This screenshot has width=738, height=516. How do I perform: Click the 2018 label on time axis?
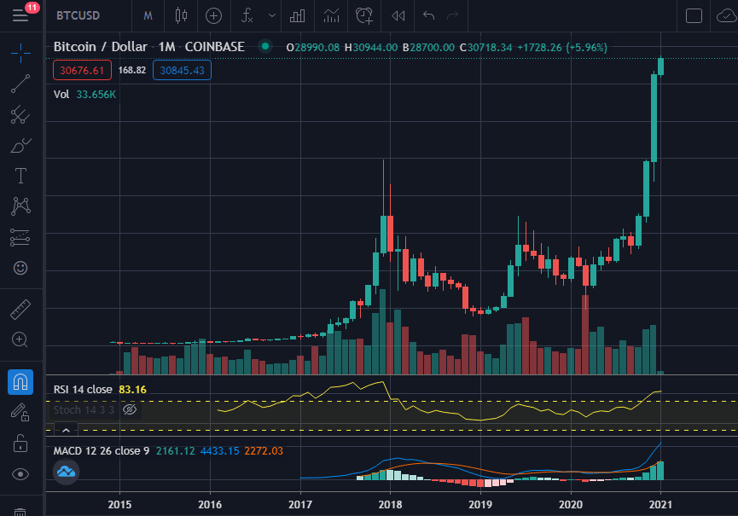click(x=390, y=505)
